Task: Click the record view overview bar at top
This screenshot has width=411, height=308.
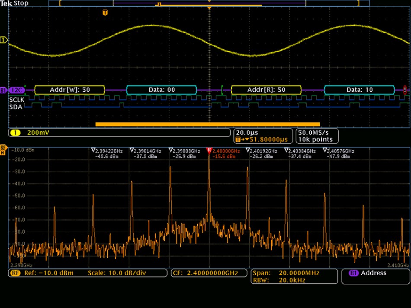Action: [209, 3]
